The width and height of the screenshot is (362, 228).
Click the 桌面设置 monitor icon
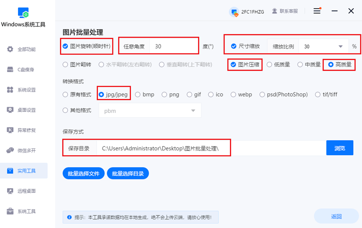(x=10, y=110)
